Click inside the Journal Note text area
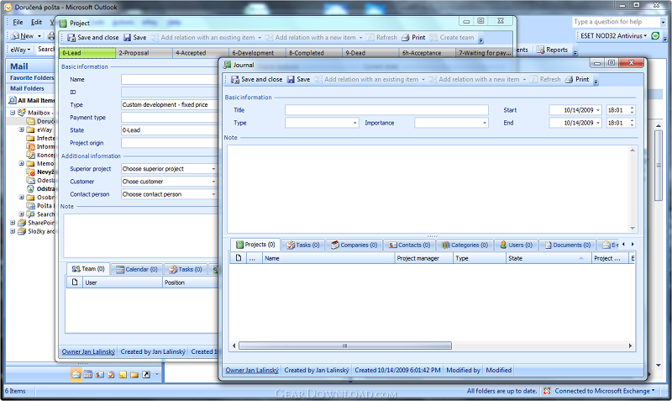Viewport: 672px width, 401px height. (x=428, y=188)
